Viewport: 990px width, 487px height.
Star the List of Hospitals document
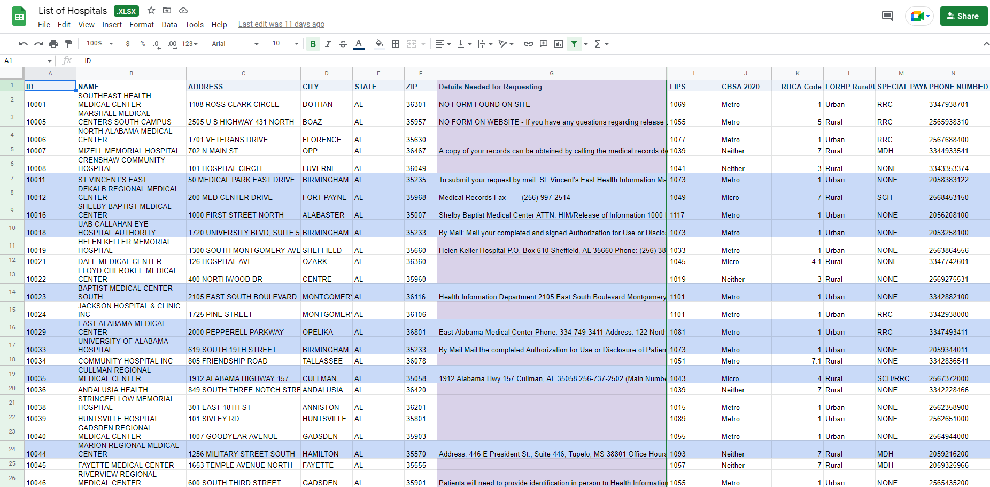pos(151,11)
